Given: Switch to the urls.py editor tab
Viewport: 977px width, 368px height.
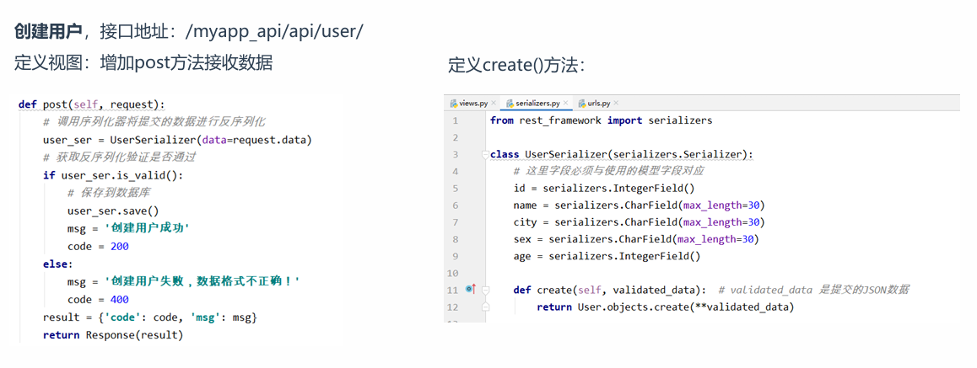Looking at the screenshot, I should coord(598,104).
